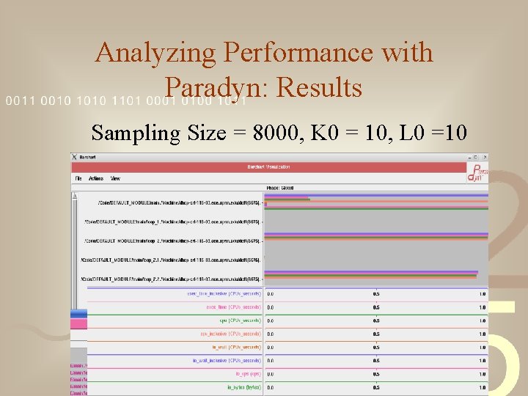Click the io_wait (CPUs_seconds) metric label
Screen dimensions: 528x396
coord(237,347)
